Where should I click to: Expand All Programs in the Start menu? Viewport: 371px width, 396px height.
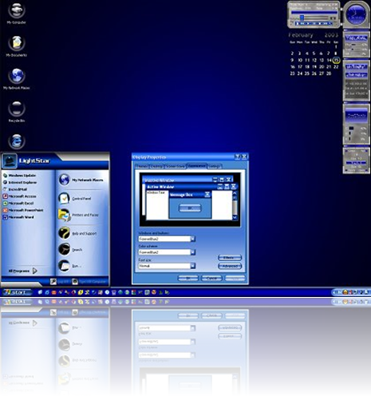(x=22, y=271)
